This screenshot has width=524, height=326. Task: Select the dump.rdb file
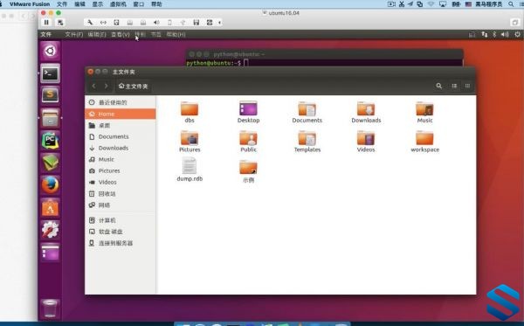(x=190, y=170)
